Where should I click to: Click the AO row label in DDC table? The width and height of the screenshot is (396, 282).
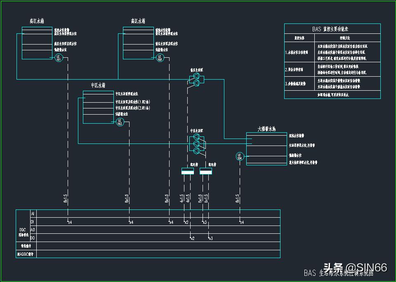33,230
